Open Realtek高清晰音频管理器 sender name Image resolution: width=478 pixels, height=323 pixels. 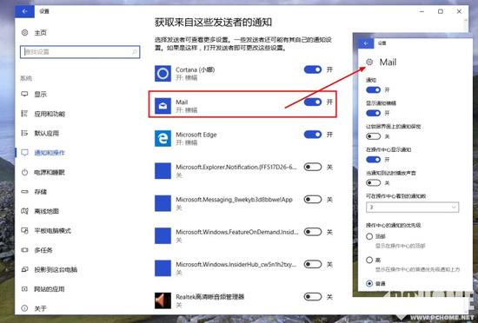click(210, 297)
